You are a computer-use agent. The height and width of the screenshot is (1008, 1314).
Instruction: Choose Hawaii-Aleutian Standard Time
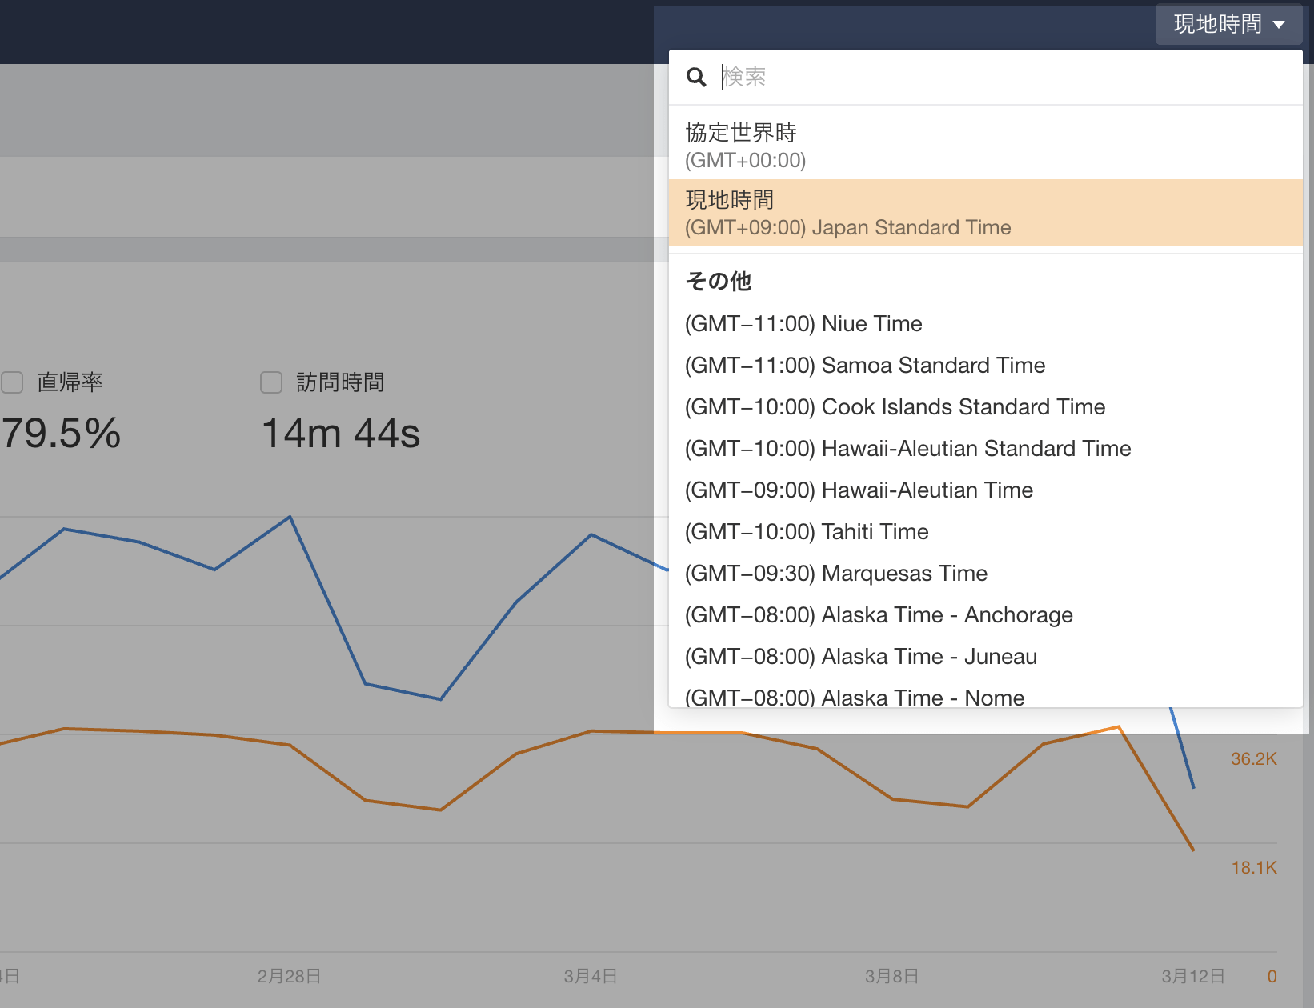coord(907,449)
